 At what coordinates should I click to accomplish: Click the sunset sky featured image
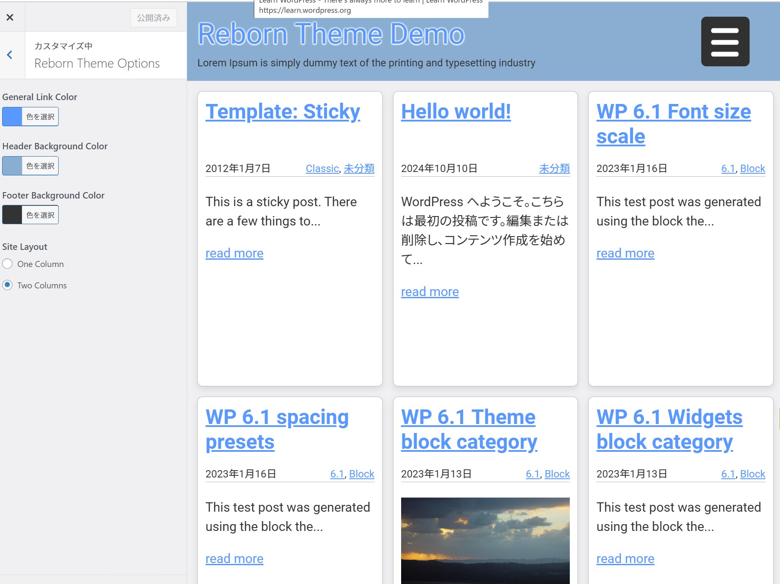point(485,540)
